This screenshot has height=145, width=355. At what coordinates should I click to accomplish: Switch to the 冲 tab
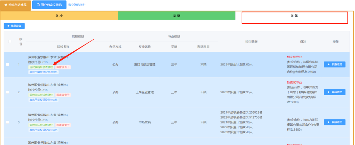point(59,16)
